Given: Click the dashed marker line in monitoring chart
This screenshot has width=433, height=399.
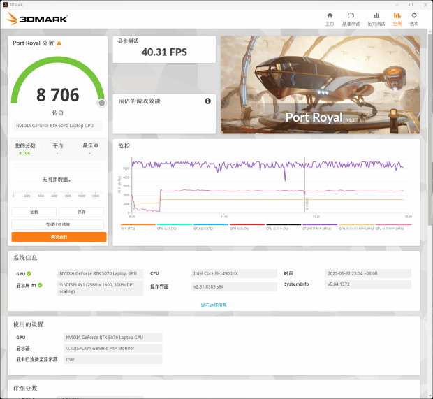Looking at the screenshot, I should pyautogui.click(x=305, y=184).
